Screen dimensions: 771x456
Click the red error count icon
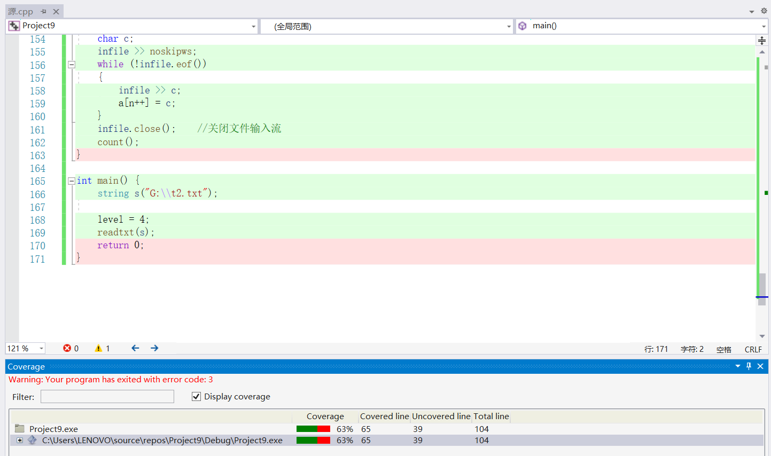click(67, 348)
